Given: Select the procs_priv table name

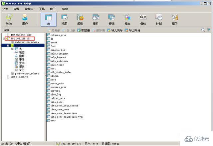Looking at the screenshot, I should click(57, 83).
